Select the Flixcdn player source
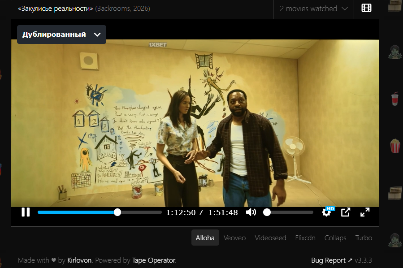The height and width of the screenshot is (268, 403). 305,238
